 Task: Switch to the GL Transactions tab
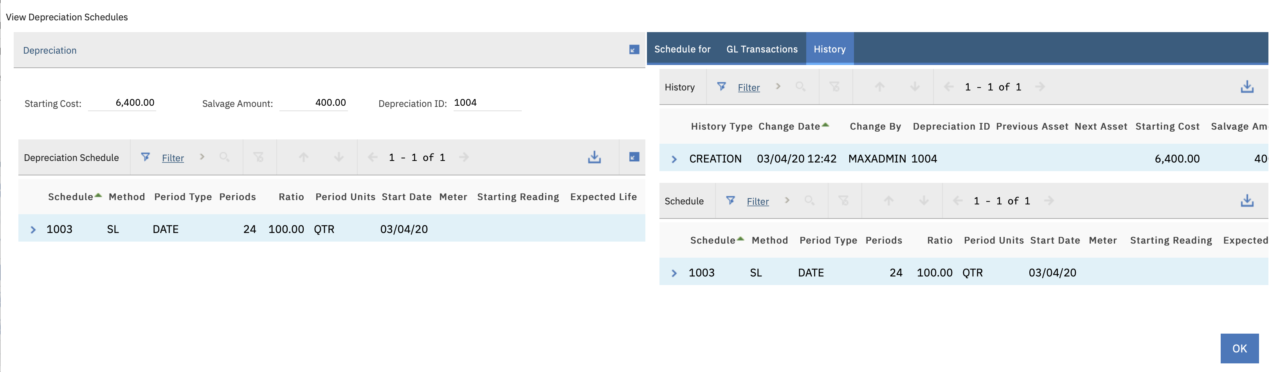click(x=762, y=49)
